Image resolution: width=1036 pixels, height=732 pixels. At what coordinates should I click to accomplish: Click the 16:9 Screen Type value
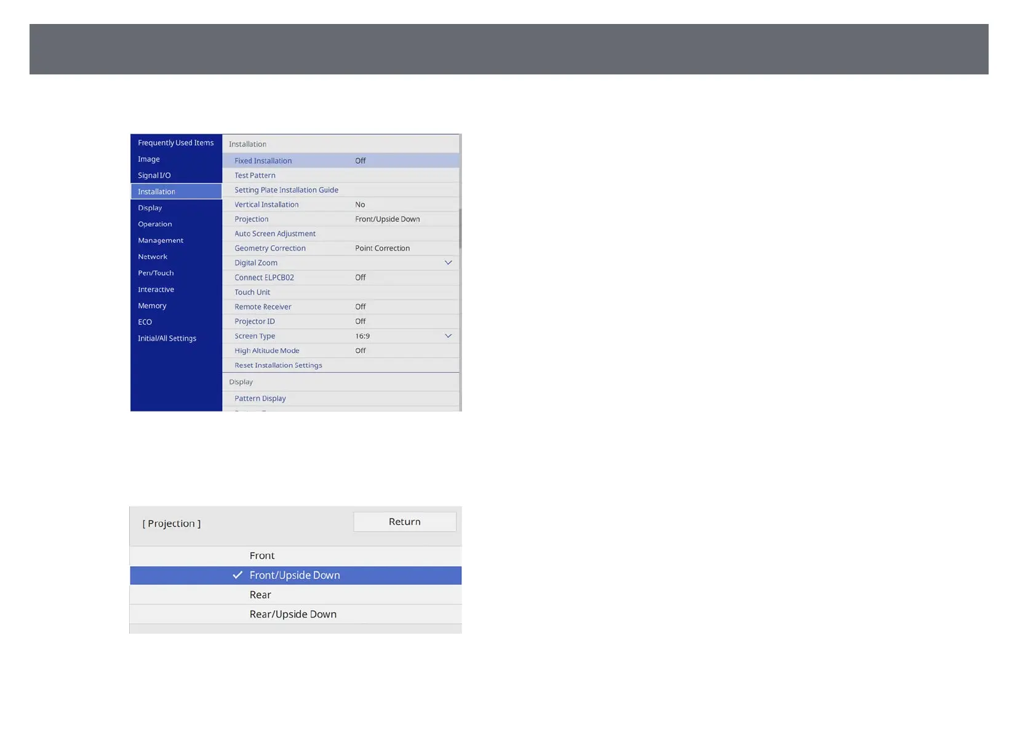click(x=362, y=336)
